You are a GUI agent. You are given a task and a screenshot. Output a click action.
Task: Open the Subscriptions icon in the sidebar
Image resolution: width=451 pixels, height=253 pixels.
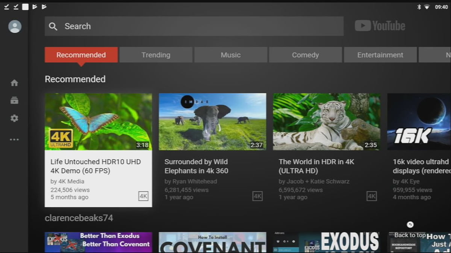click(14, 100)
